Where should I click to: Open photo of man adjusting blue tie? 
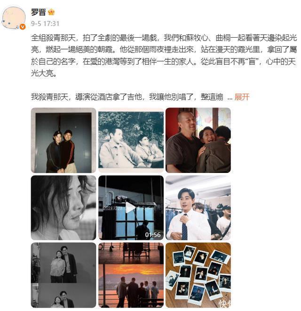(198, 208)
